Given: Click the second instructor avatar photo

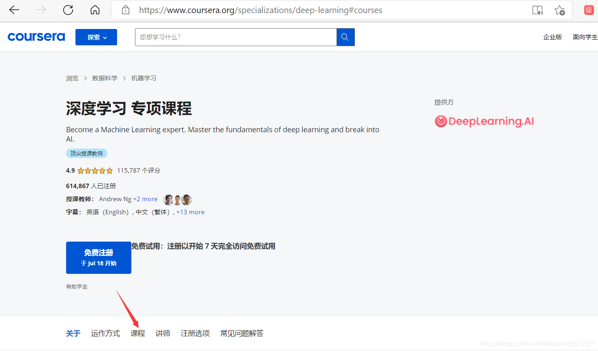Looking at the screenshot, I should (x=177, y=200).
